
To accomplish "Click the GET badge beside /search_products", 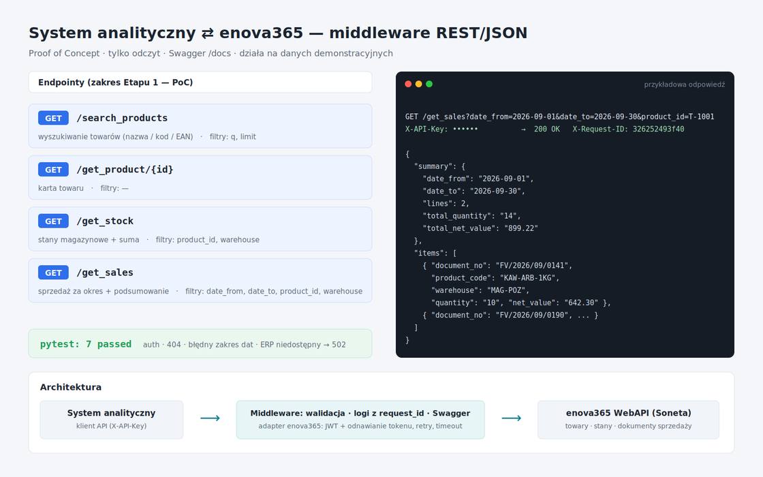I will click(54, 118).
